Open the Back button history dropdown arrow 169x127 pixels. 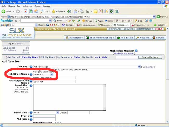tap(13, 11)
